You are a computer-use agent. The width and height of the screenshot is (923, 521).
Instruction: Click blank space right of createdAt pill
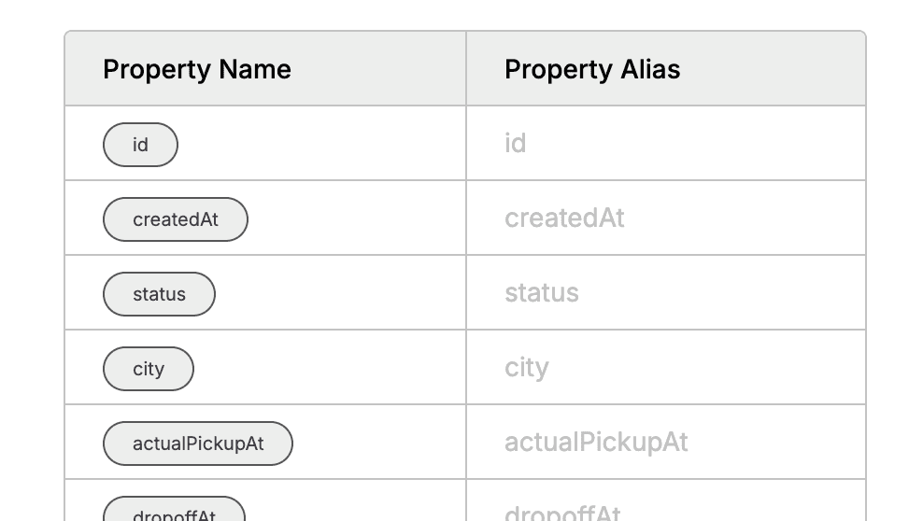(357, 218)
